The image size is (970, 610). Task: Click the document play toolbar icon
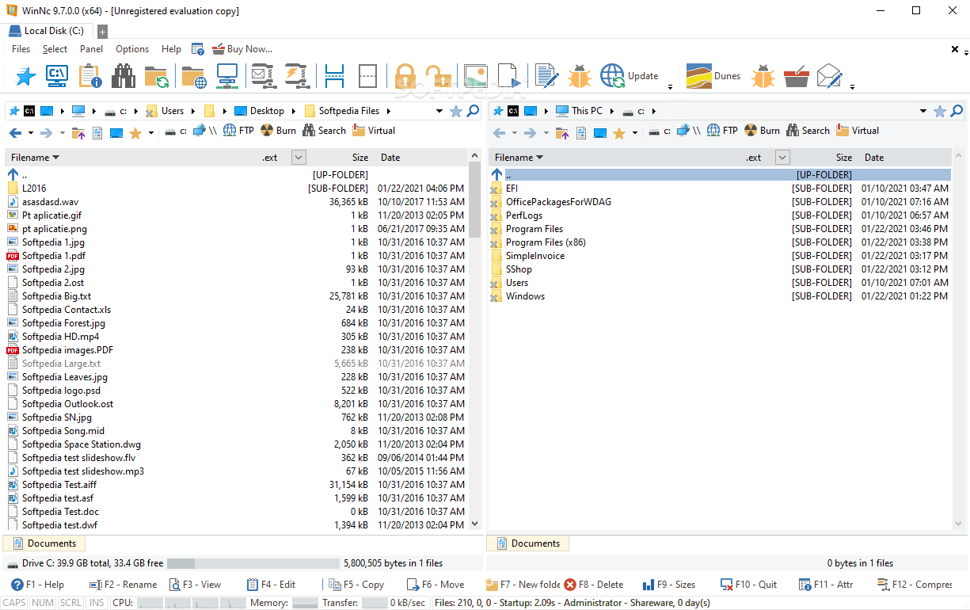(x=509, y=76)
